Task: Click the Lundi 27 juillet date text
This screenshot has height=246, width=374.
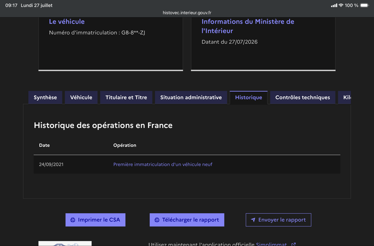Action: tap(36, 5)
